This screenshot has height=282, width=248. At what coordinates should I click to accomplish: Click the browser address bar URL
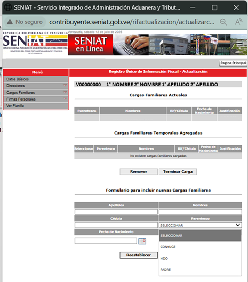pos(132,22)
